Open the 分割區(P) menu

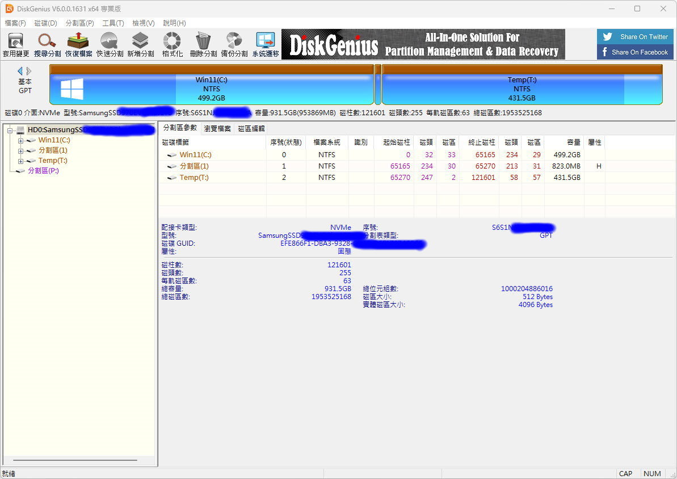(x=79, y=23)
